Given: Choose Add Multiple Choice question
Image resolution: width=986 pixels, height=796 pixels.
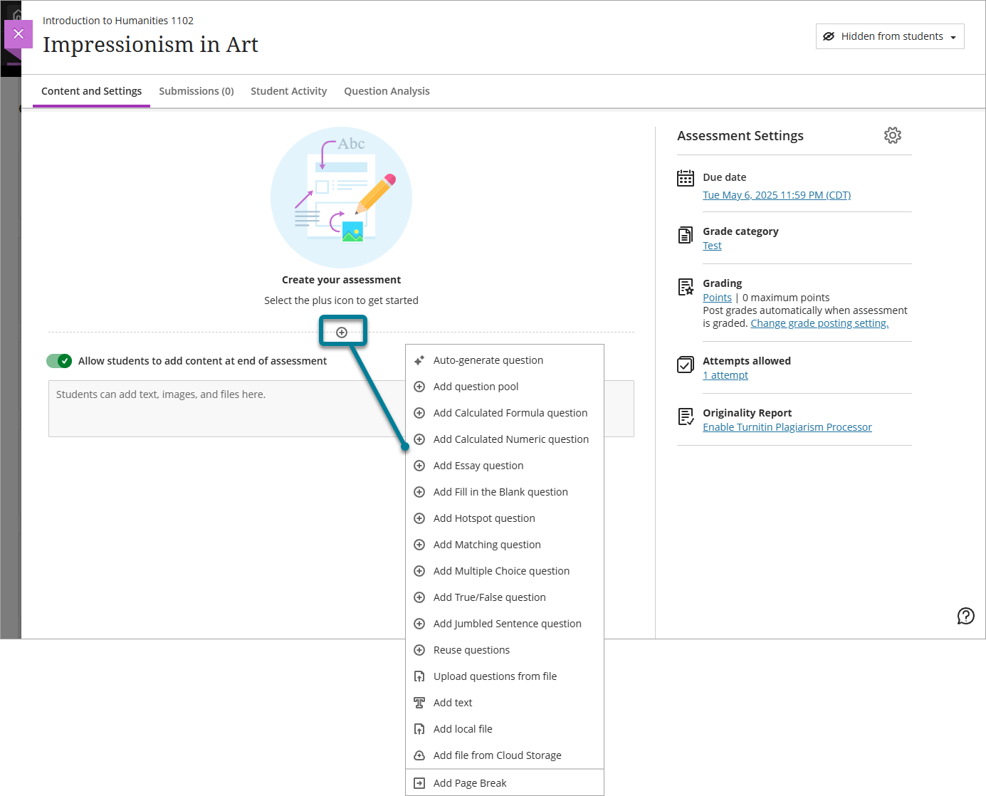Looking at the screenshot, I should coord(501,570).
